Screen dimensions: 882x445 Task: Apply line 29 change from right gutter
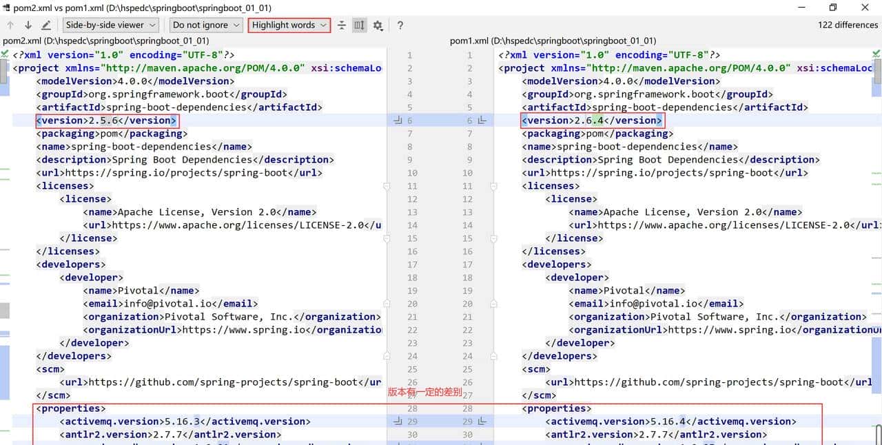tap(482, 422)
